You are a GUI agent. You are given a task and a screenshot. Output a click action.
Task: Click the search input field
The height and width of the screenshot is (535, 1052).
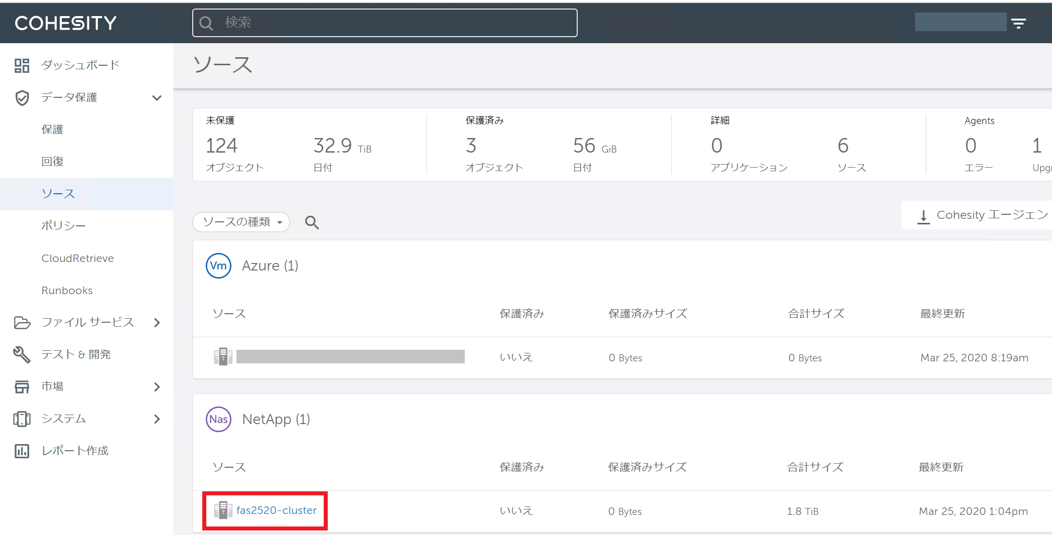click(385, 23)
